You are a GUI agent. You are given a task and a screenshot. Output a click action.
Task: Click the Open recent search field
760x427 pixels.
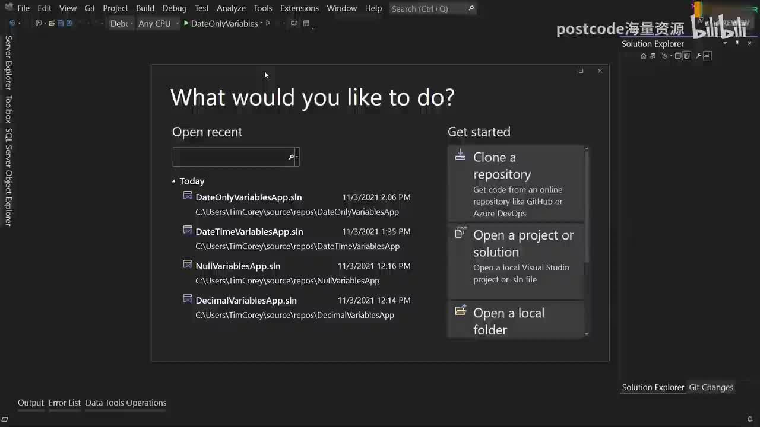click(x=230, y=157)
